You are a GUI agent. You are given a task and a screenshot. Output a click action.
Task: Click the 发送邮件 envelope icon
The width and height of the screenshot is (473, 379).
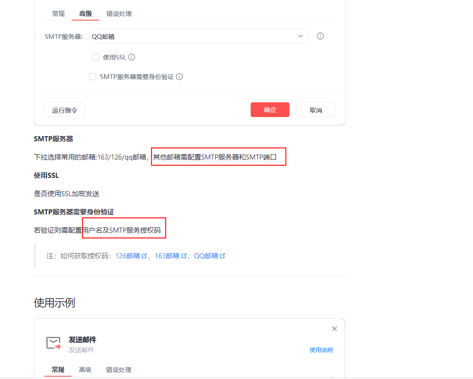pyautogui.click(x=53, y=343)
